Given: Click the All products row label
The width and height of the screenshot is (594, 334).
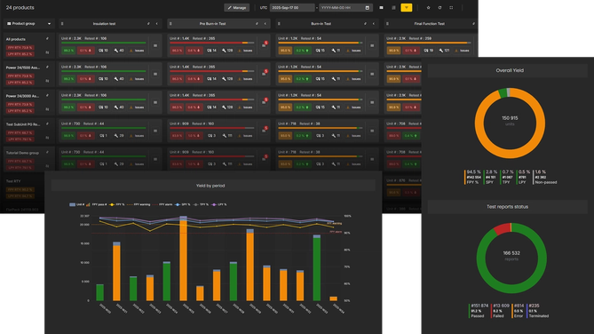Looking at the screenshot, I should click(15, 39).
